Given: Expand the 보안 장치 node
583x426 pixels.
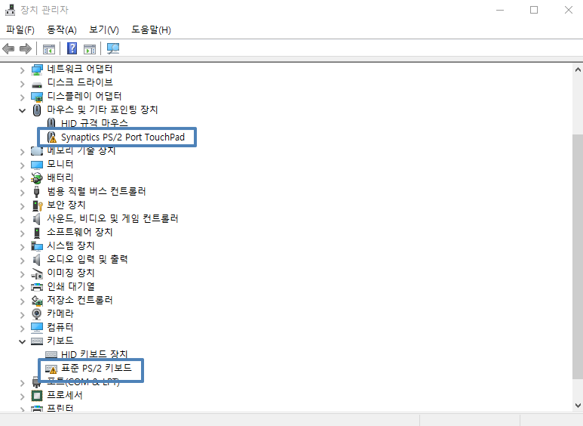Looking at the screenshot, I should pos(23,206).
